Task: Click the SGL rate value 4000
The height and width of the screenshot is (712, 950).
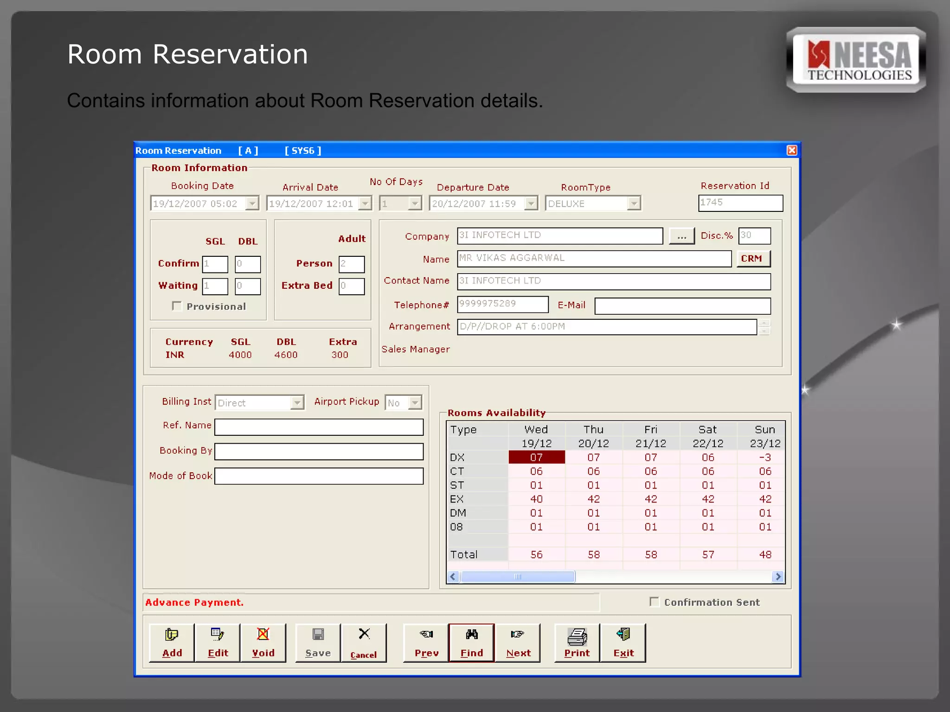Action: (240, 355)
